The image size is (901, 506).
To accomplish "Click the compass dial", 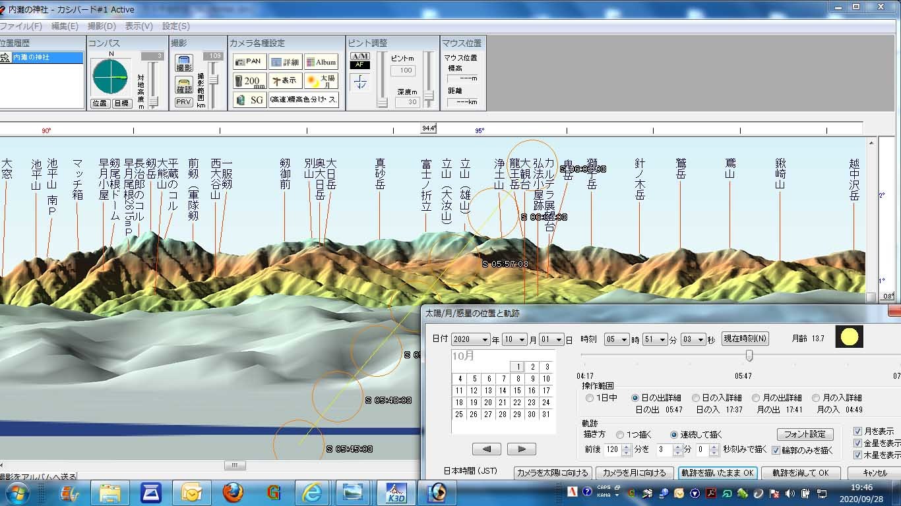I will [x=110, y=76].
